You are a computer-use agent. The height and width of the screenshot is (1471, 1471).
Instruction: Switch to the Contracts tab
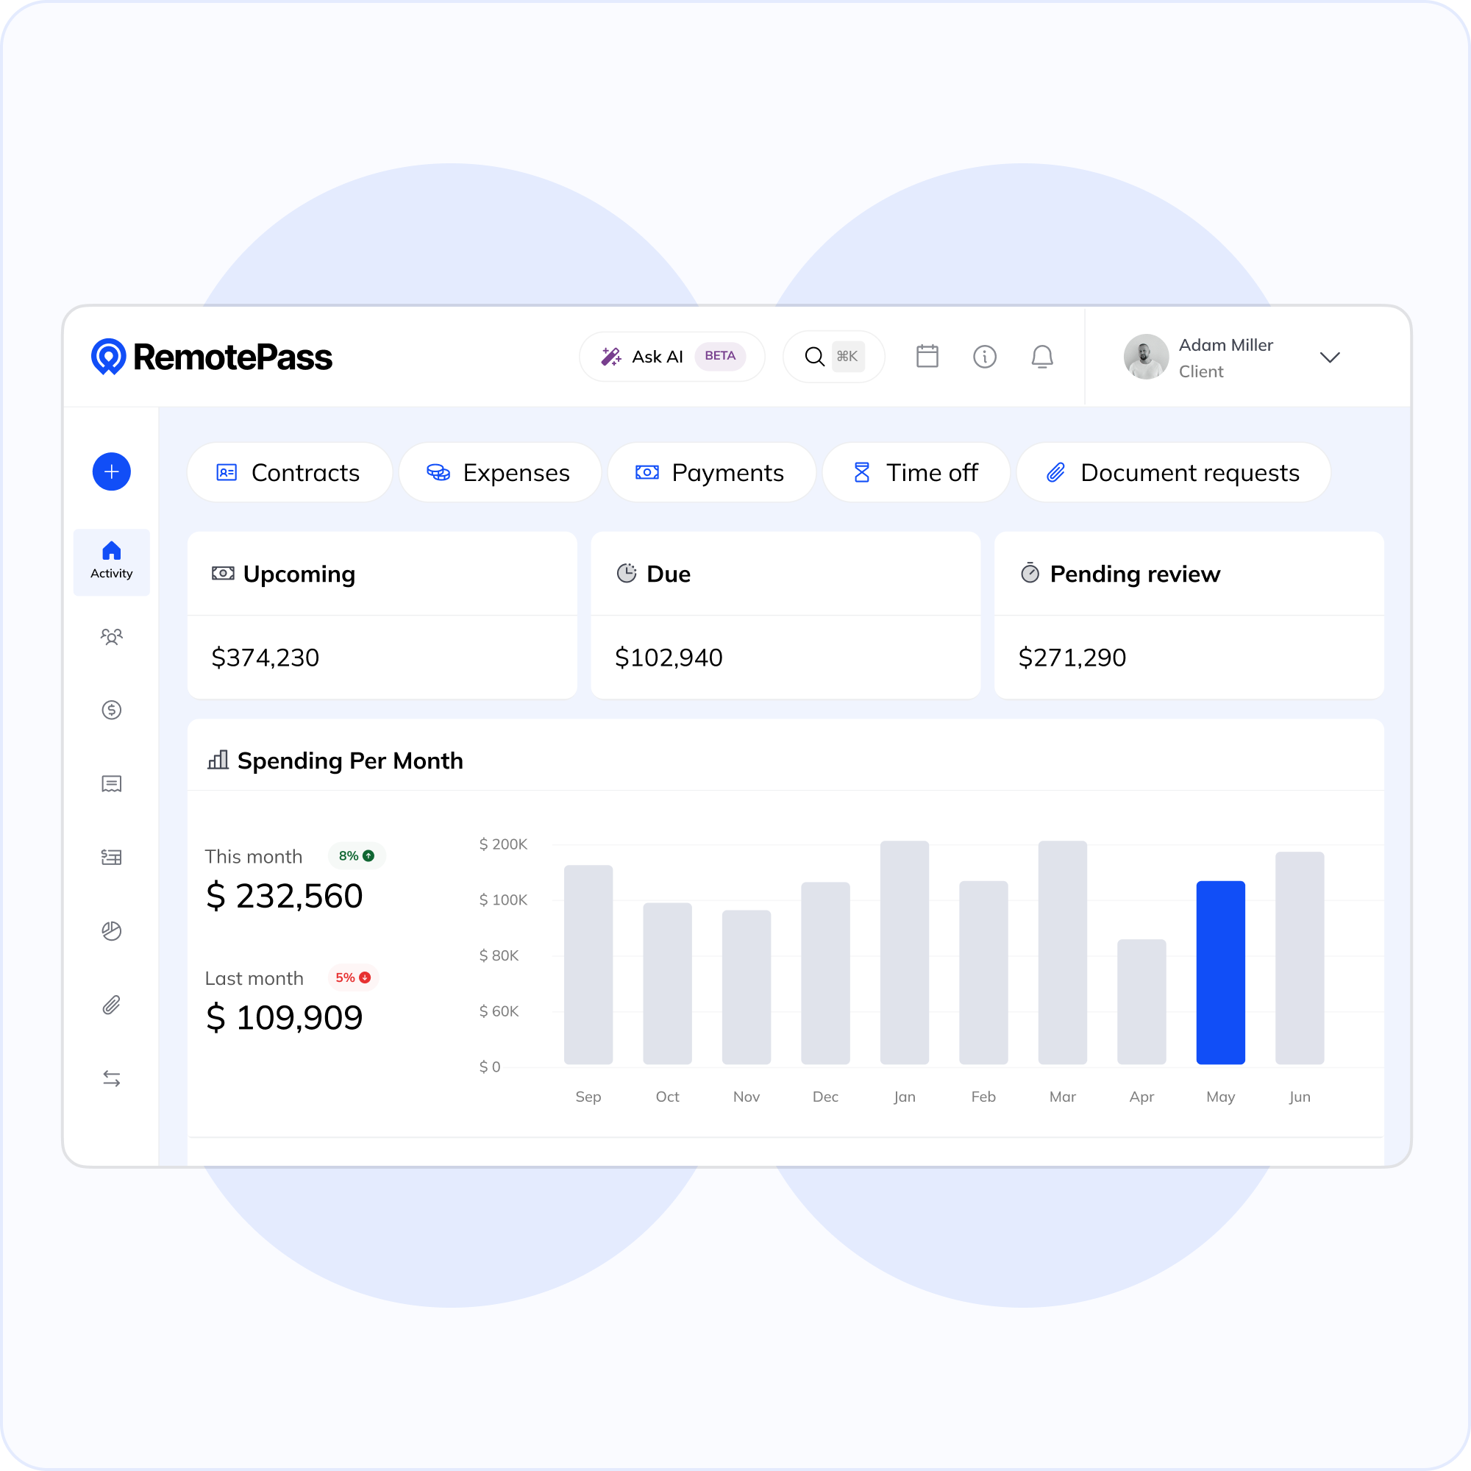[x=289, y=473]
